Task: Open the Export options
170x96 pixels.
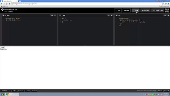Action: 167,91
